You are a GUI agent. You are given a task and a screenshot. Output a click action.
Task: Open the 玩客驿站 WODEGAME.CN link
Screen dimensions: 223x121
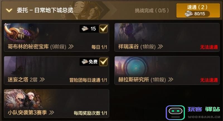(x=204, y=112)
